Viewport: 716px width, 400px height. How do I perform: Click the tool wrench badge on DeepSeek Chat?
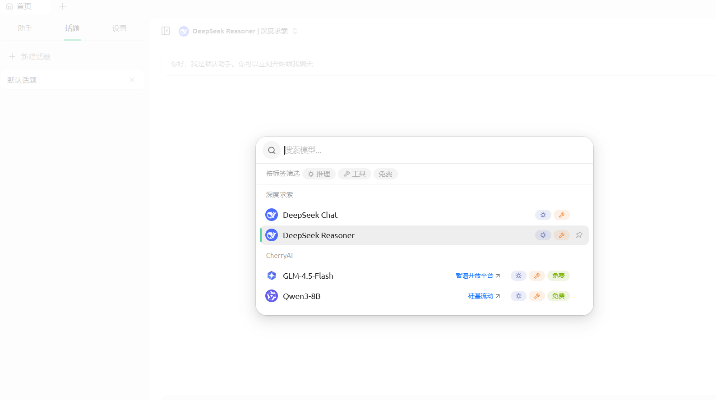[x=561, y=215]
